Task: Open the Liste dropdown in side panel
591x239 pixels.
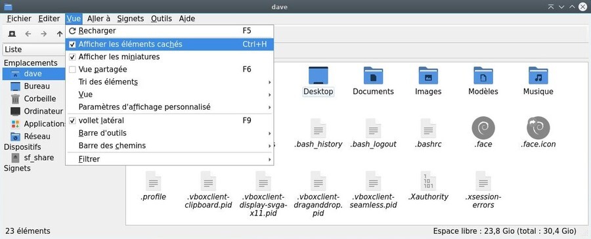Action: (x=34, y=49)
